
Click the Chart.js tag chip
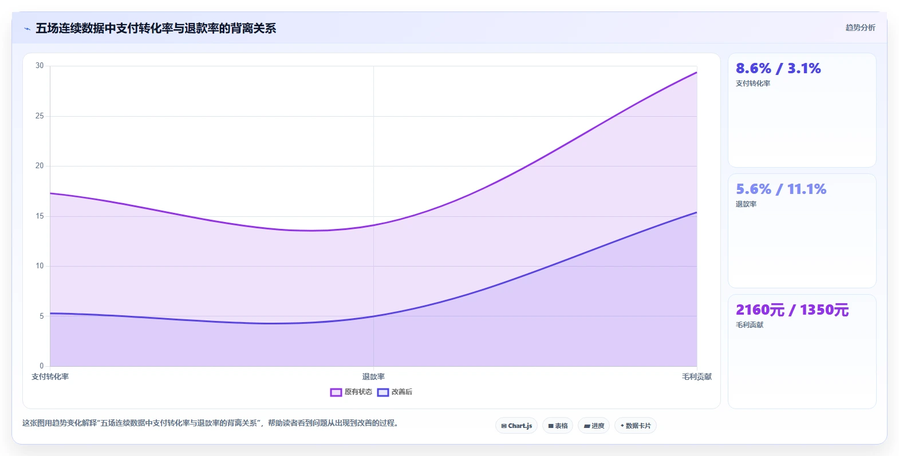516,426
